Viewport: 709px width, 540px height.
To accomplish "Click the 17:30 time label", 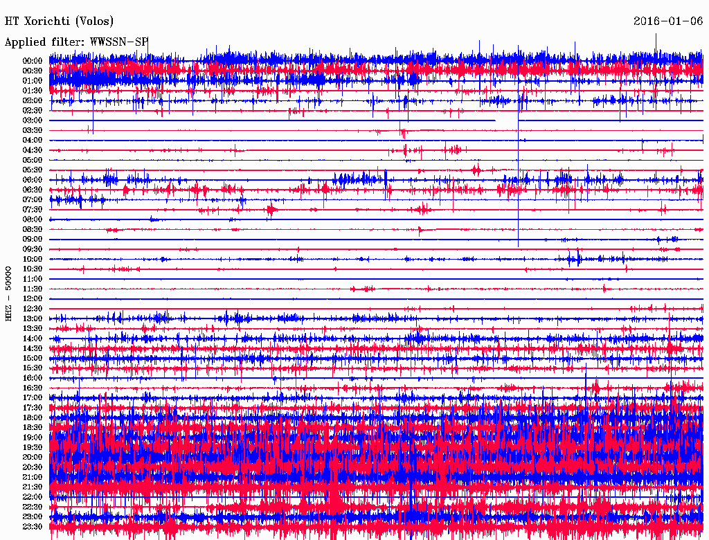I will tap(33, 408).
